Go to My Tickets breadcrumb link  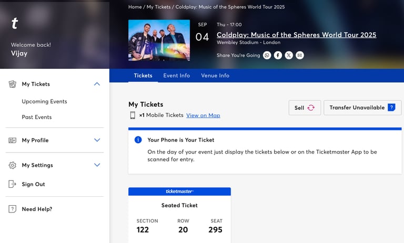point(158,7)
